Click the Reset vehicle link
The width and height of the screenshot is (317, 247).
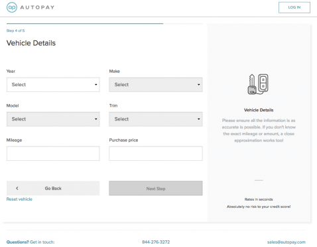coord(19,199)
